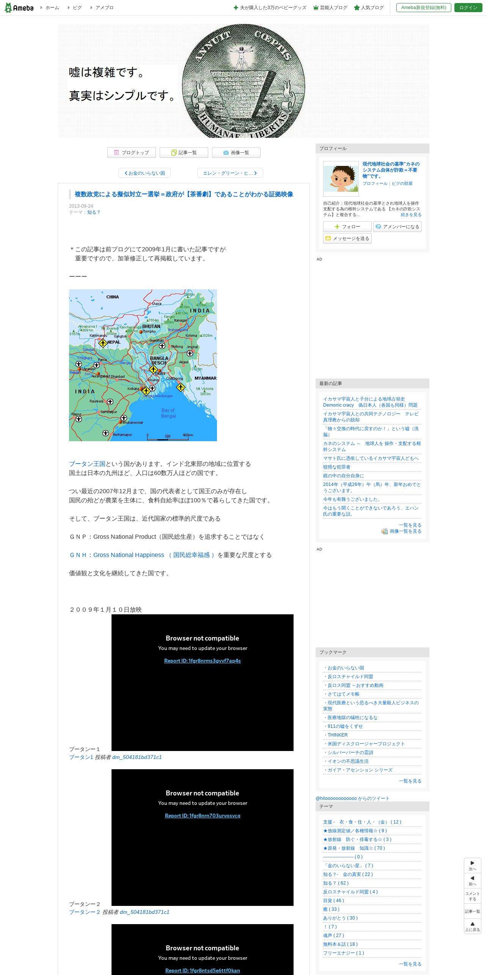Click the Bhutan region map image
Viewport: 487px width, 975px height.
(x=143, y=365)
